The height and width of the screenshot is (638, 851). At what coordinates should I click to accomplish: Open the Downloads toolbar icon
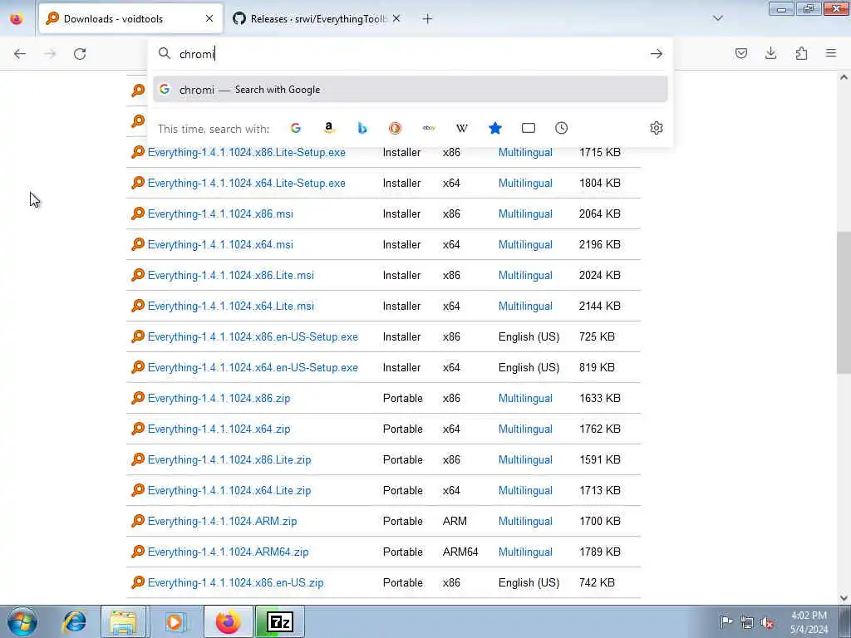coord(770,53)
